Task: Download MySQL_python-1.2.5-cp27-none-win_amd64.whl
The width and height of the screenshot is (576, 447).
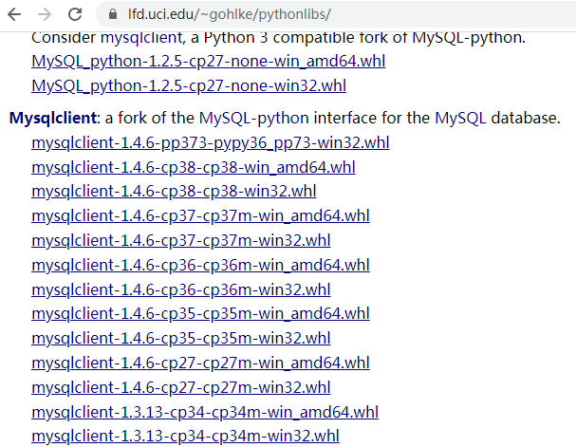Action: pyautogui.click(x=208, y=61)
